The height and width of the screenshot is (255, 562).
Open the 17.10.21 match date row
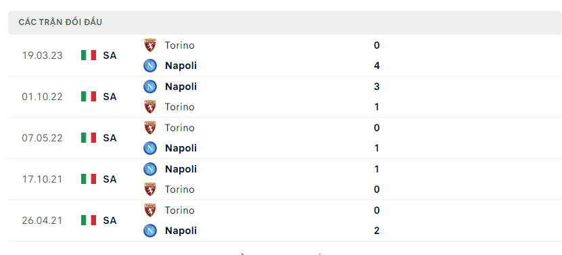click(285, 179)
